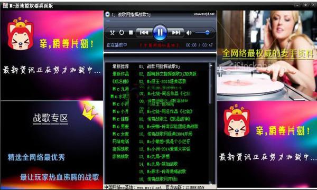
Task: Open the 战歌专区 banner
Action: 50,118
